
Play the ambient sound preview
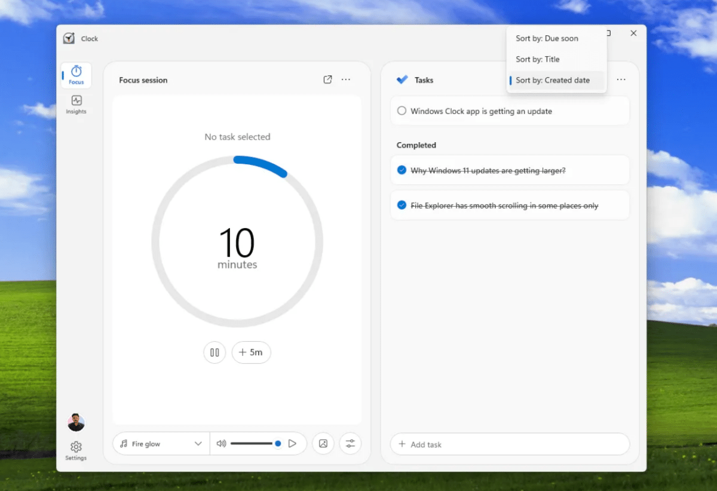point(292,443)
